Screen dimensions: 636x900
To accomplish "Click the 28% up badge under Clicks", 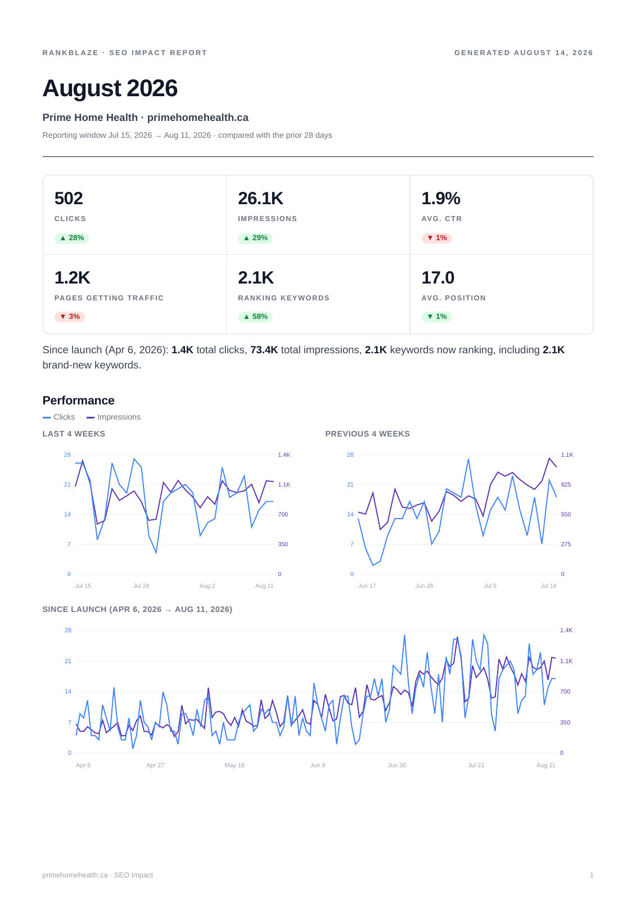I will pos(72,238).
